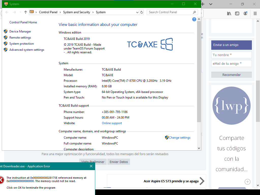Open Device Manager

pyautogui.click(x=20, y=31)
